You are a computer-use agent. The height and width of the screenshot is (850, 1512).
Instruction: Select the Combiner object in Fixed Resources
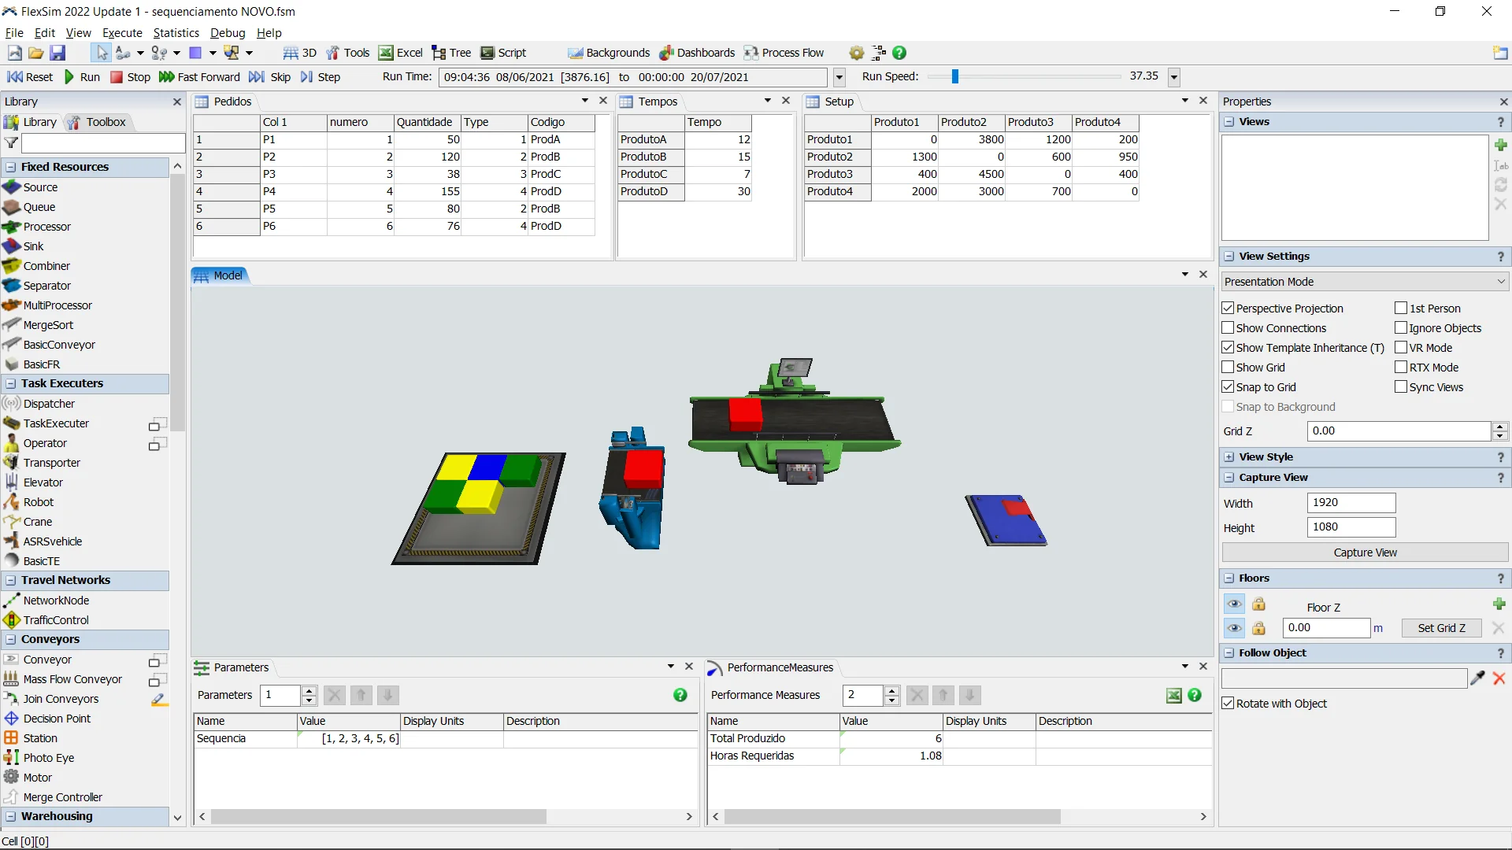(46, 266)
